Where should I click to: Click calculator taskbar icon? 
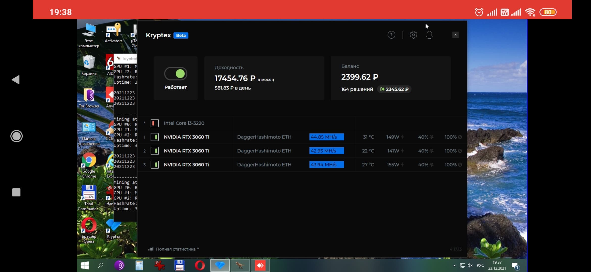[x=139, y=265]
